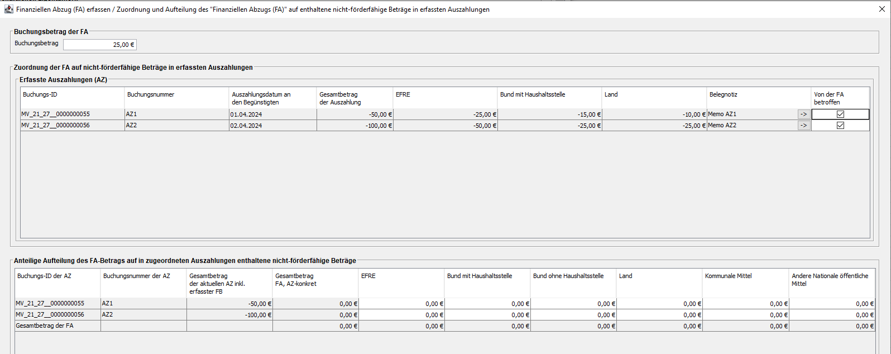The width and height of the screenshot is (891, 354).
Task: Select Buchungs-ID MV_21_27__0000000056 in upper table
Action: click(x=56, y=126)
